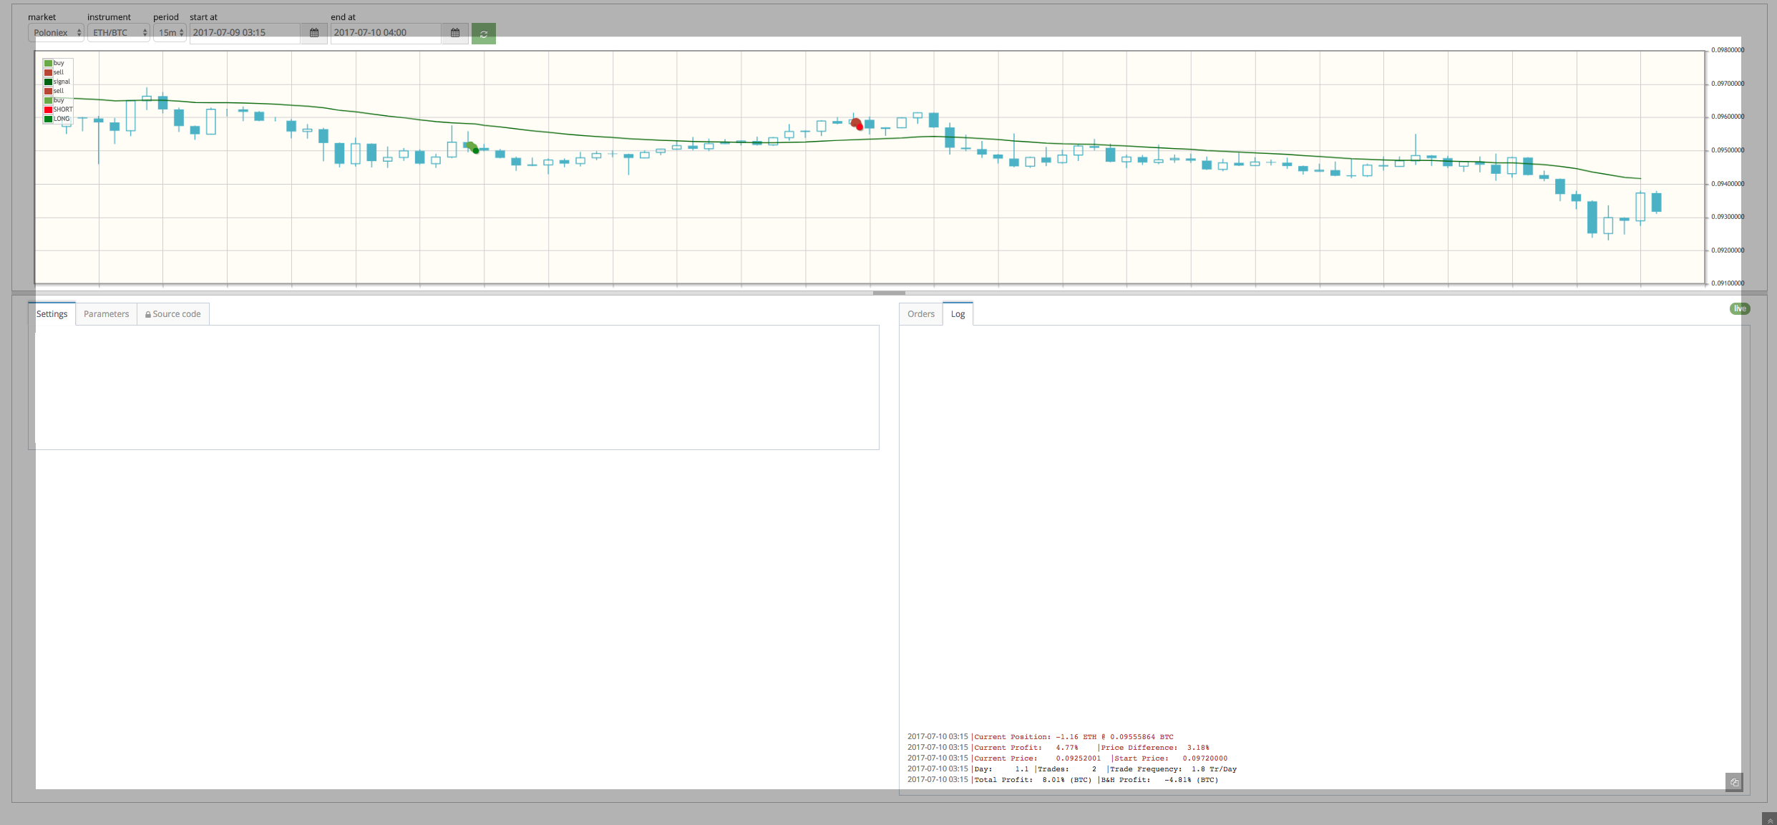1777x825 pixels.
Task: Switch to the Orders tab
Action: (x=920, y=314)
